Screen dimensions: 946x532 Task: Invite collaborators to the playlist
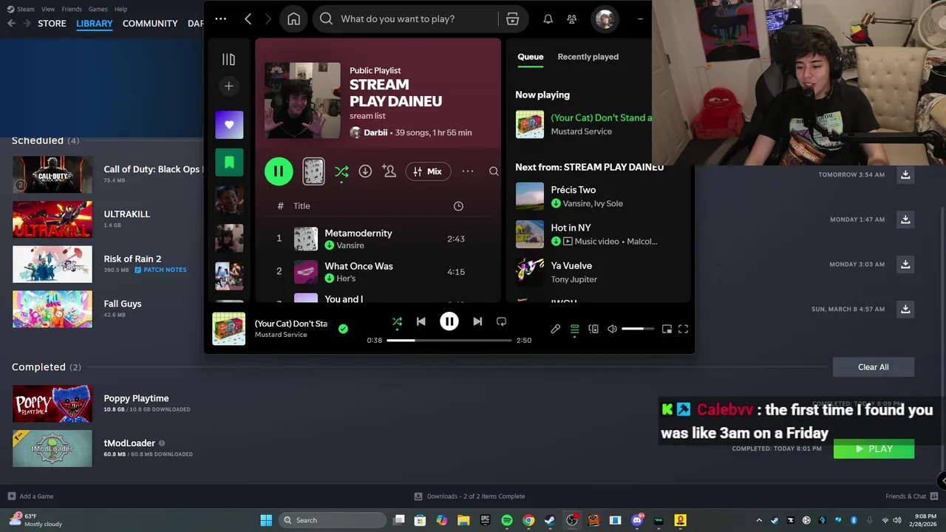coord(389,171)
